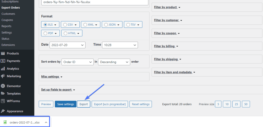
Task: Click the Save settings button
Action: (66, 104)
